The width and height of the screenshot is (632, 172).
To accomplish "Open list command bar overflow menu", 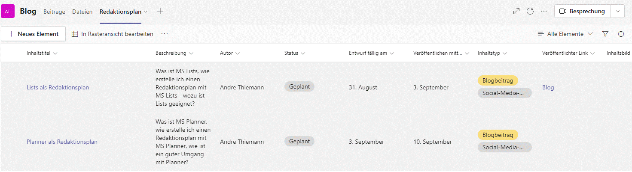I will (x=164, y=34).
